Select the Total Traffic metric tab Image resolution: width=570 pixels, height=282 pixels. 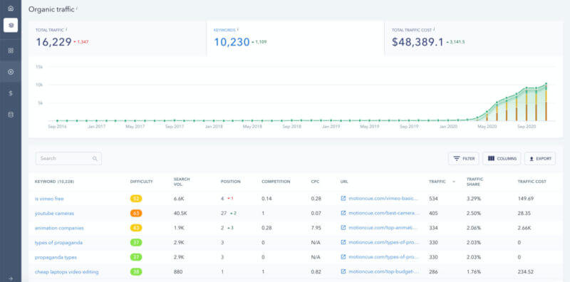[x=117, y=38]
